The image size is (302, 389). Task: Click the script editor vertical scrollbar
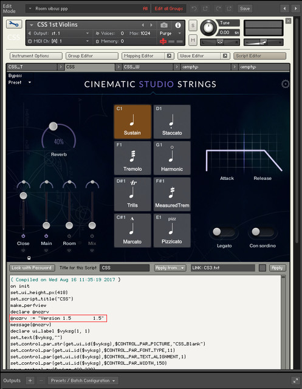tap(283, 323)
